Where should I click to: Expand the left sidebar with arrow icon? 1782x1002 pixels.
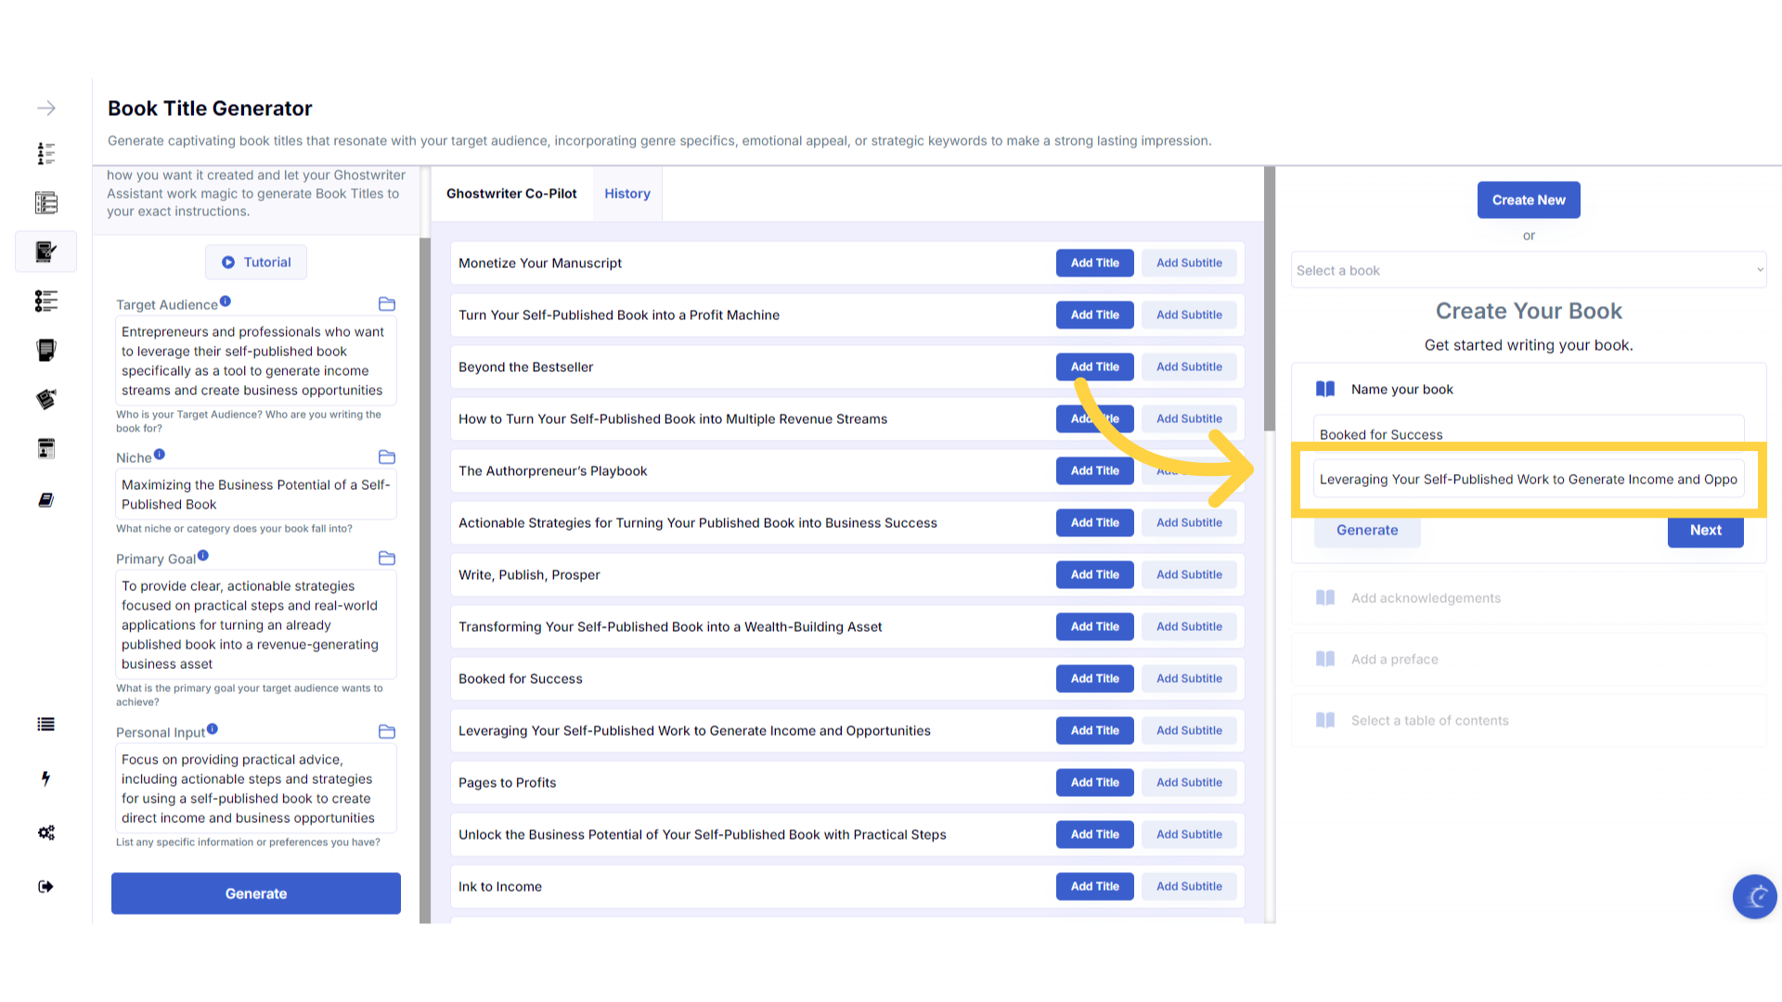point(46,109)
